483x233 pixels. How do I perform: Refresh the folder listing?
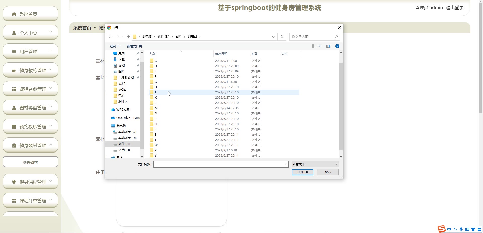[x=282, y=37]
